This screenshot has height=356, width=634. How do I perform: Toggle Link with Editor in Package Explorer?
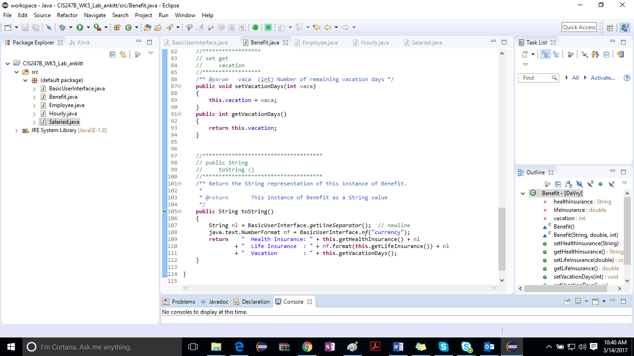pos(123,54)
